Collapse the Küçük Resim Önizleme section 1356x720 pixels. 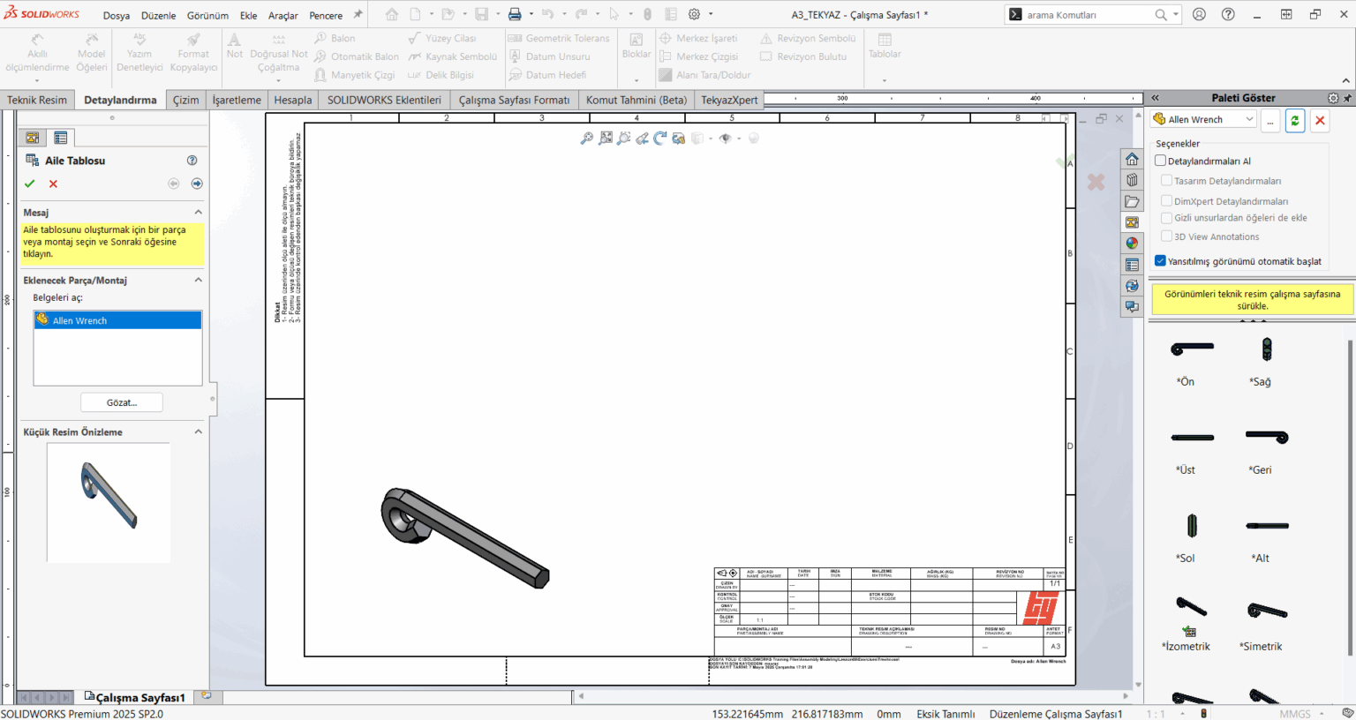pos(198,432)
